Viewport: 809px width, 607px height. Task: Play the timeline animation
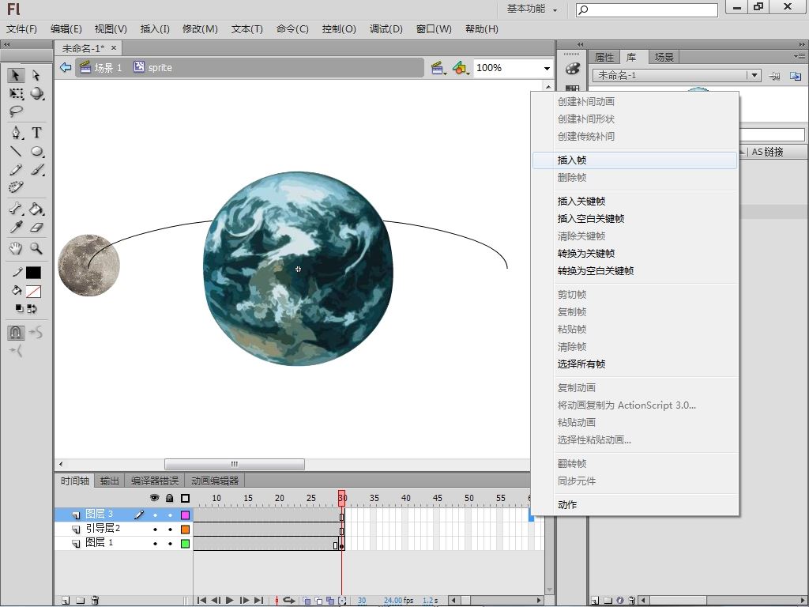230,601
